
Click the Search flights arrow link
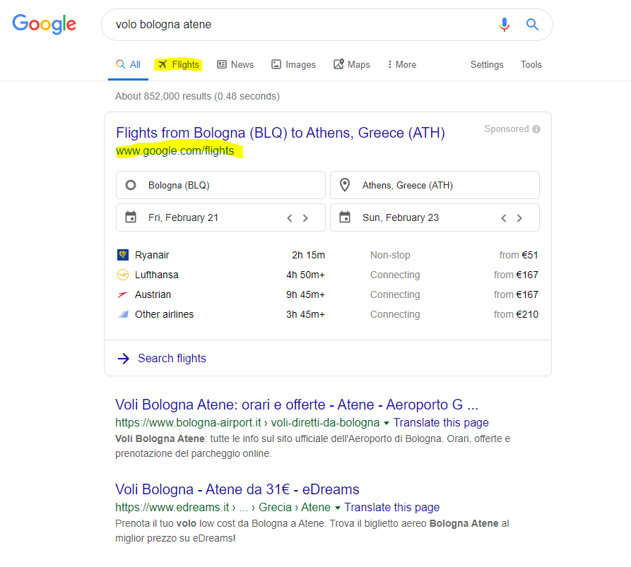[163, 358]
